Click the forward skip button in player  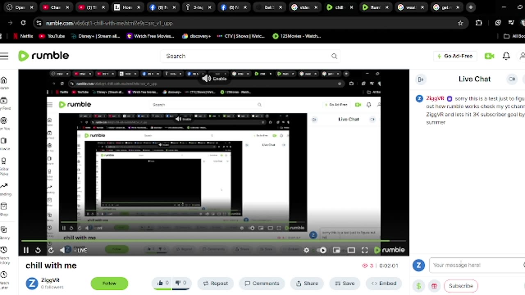[51, 250]
